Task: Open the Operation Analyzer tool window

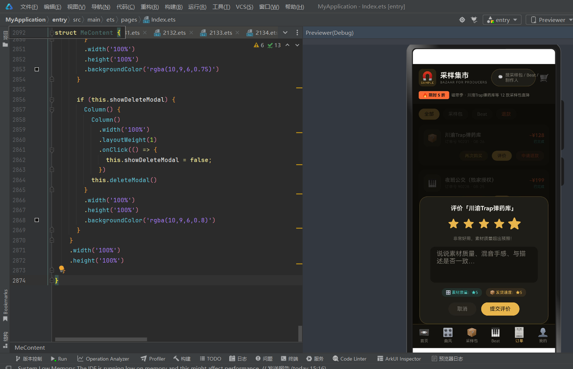Action: click(103, 359)
